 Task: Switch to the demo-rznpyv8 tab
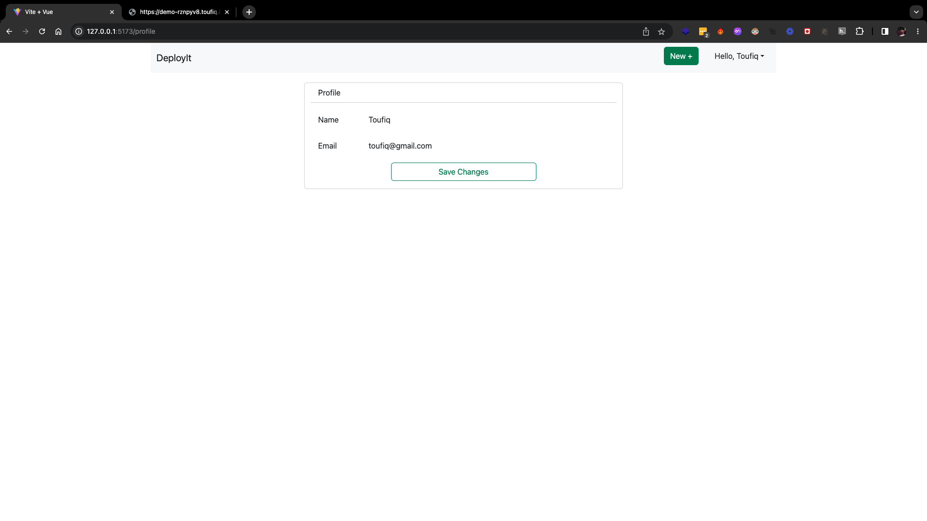(x=179, y=12)
